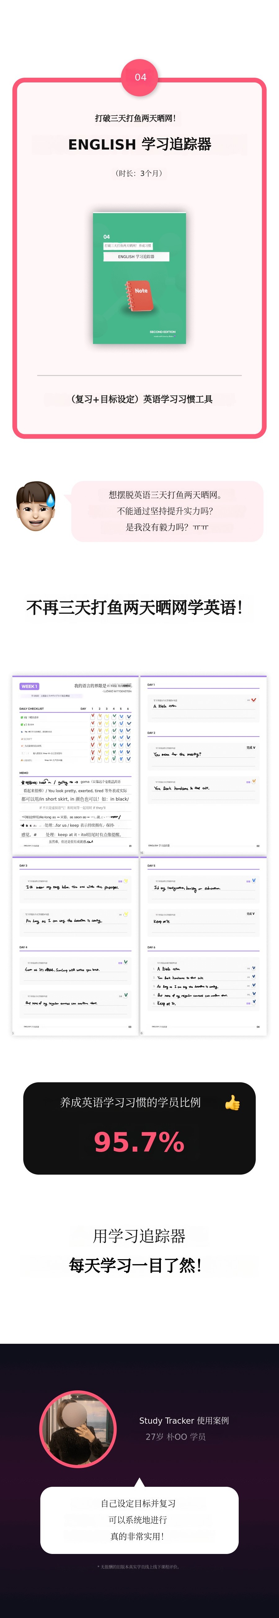Screen dimensions: 279x1618
Task: Click the green checkmark in DAY 4 first entry
Action: point(126,962)
